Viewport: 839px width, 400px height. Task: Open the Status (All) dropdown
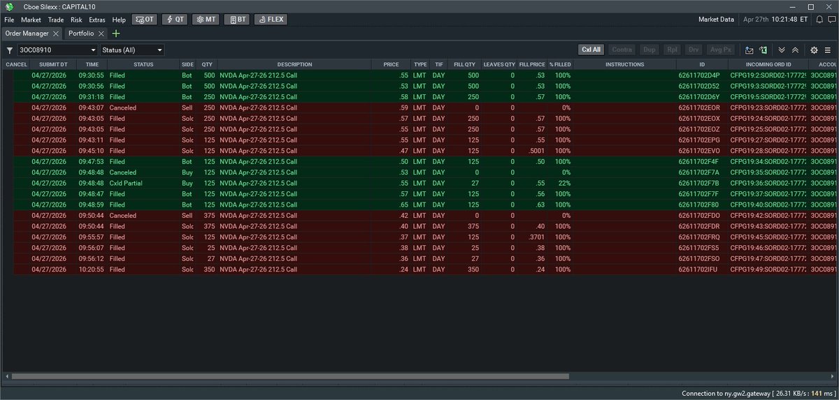point(132,50)
